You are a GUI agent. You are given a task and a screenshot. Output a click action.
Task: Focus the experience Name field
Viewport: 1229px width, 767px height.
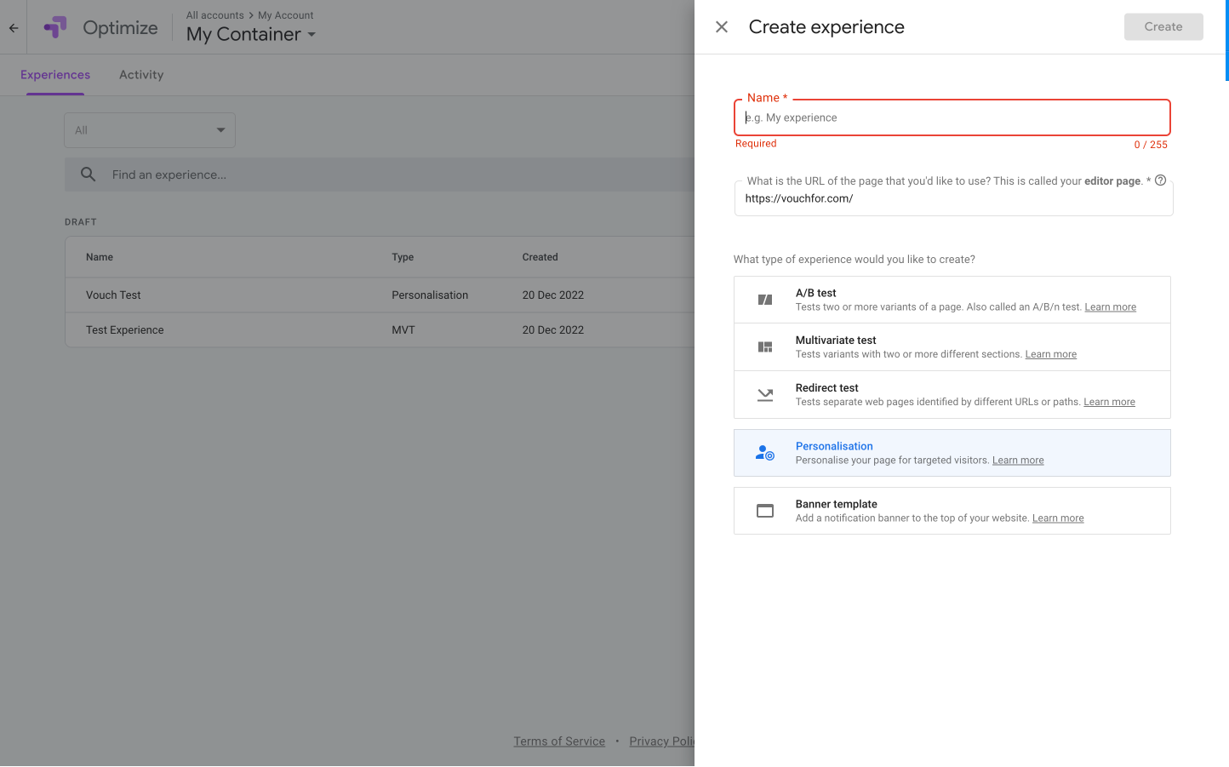(x=952, y=117)
